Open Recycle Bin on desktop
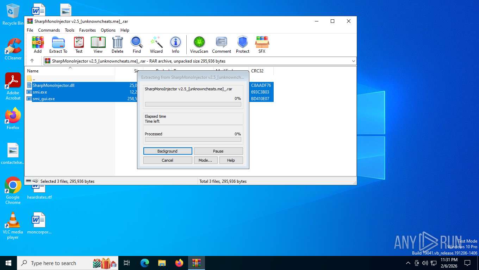Viewport: 479px width, 270px height. pyautogui.click(x=13, y=14)
